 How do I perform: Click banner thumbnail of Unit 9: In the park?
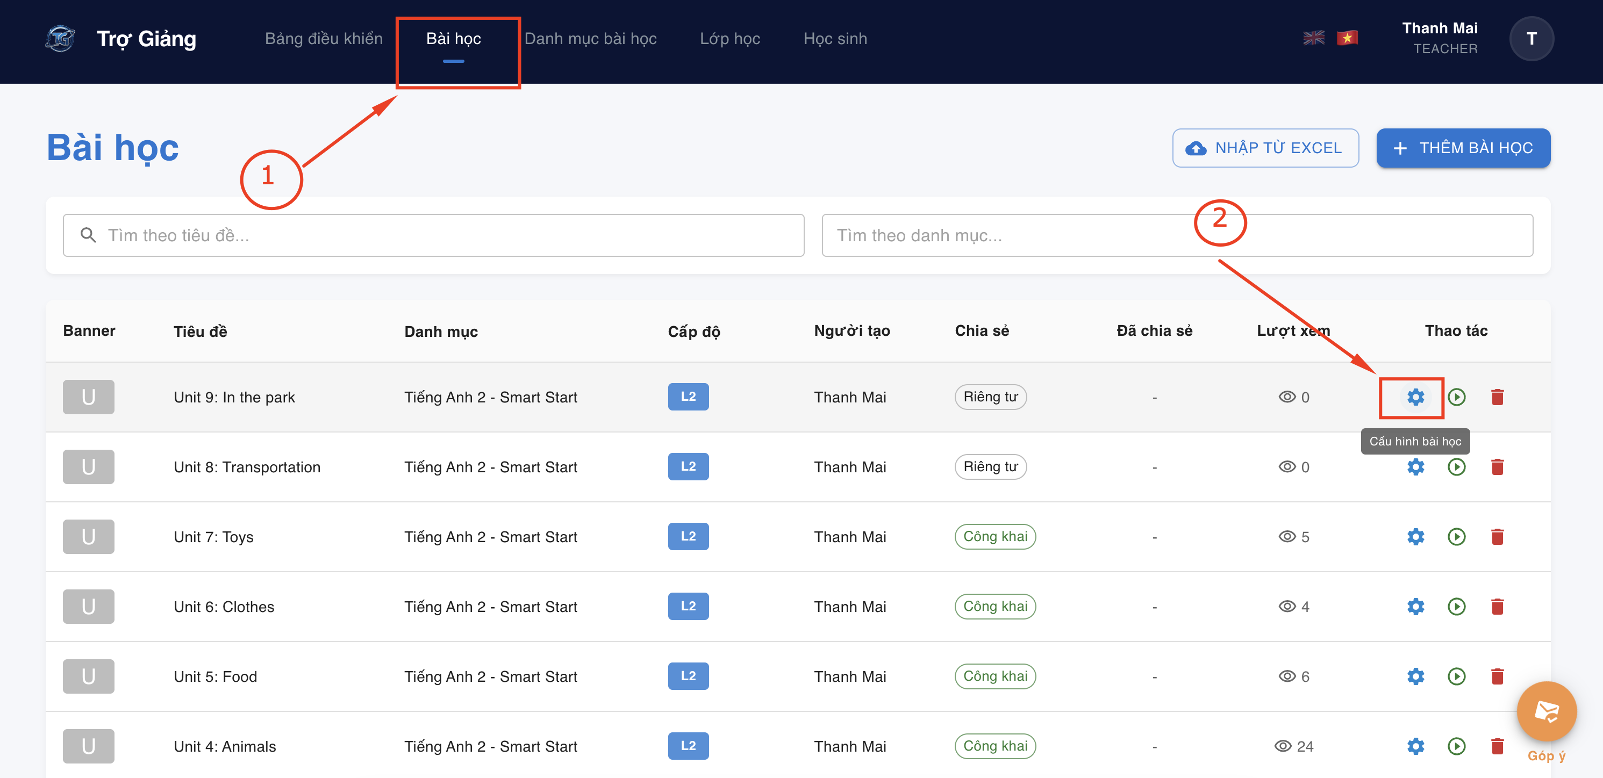click(x=88, y=397)
